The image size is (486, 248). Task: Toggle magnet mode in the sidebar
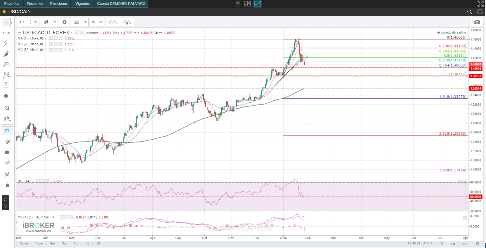7,131
